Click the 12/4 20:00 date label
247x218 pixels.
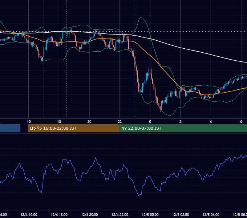pyautogui.click(x=89, y=215)
